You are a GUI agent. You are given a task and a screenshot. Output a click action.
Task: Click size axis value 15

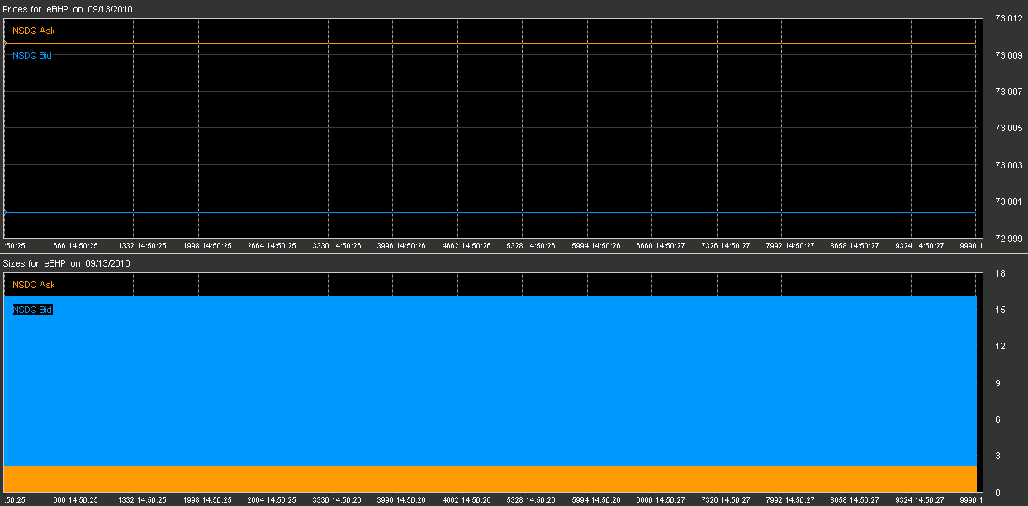999,310
